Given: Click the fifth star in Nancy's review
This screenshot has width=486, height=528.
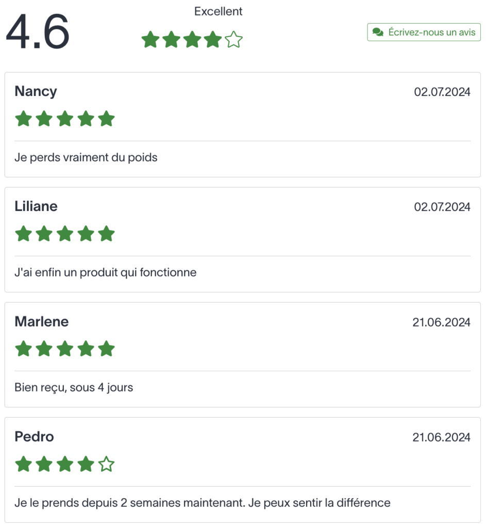Looking at the screenshot, I should click(x=107, y=119).
